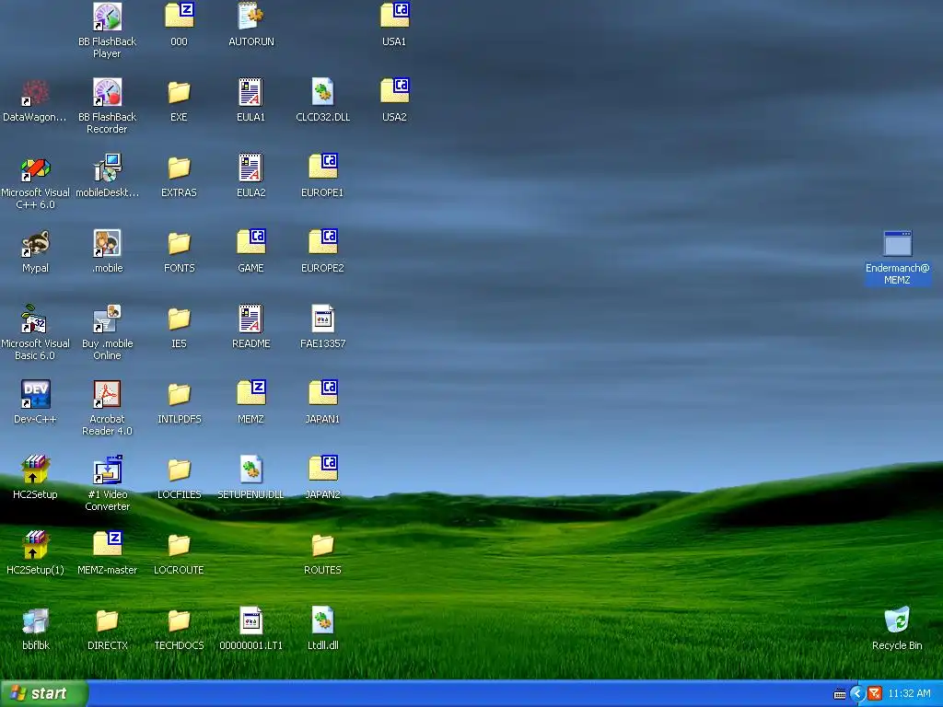Click the EXE folder icon
This screenshot has height=707, width=943.
click(x=179, y=92)
